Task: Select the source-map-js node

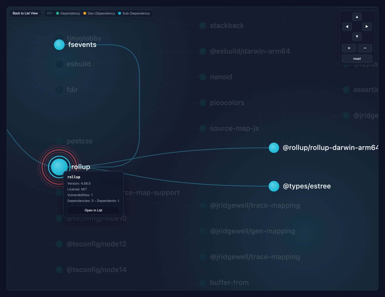Action: pos(202,128)
